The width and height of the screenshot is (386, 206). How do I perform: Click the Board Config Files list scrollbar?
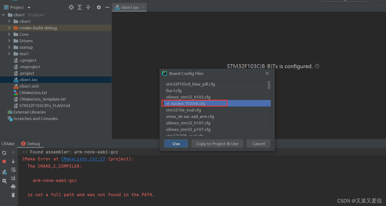[x=269, y=85]
